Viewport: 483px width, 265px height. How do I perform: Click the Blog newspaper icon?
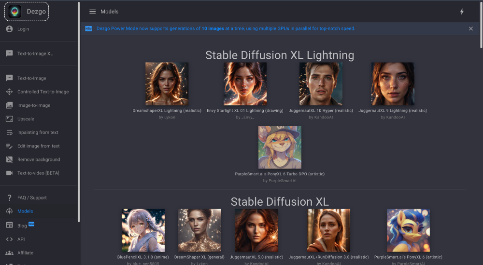[x=10, y=225]
